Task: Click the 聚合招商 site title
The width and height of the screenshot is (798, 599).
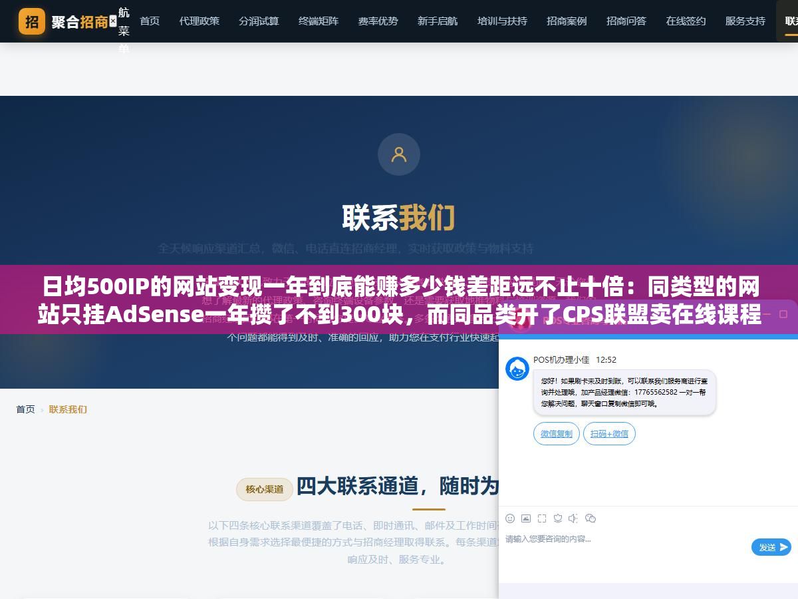Action: pos(80,21)
